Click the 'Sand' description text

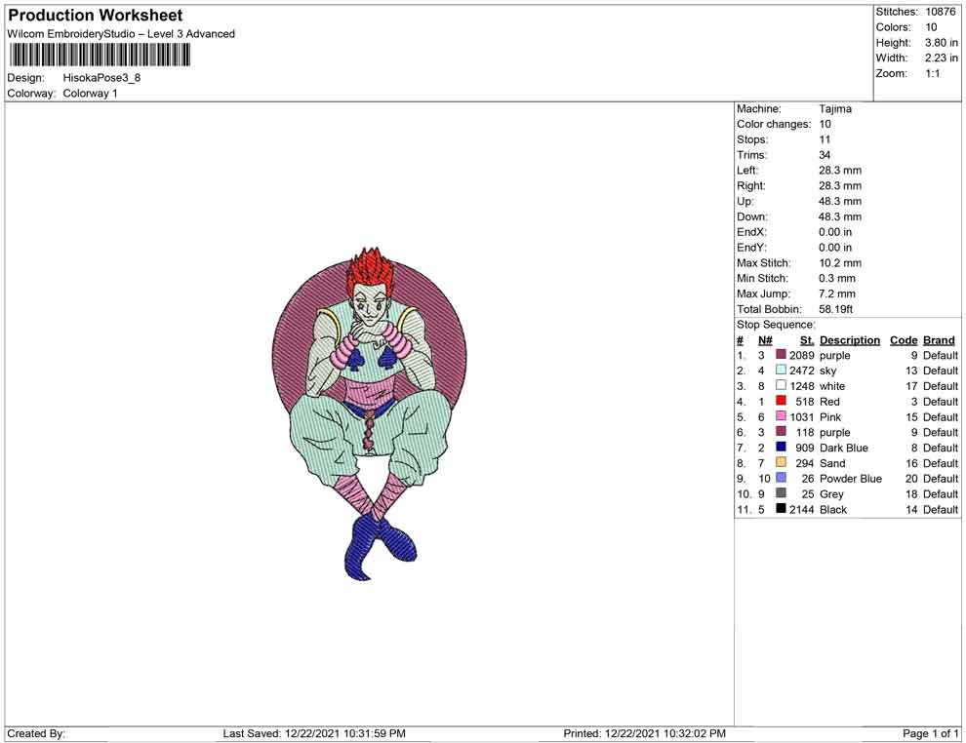point(832,463)
